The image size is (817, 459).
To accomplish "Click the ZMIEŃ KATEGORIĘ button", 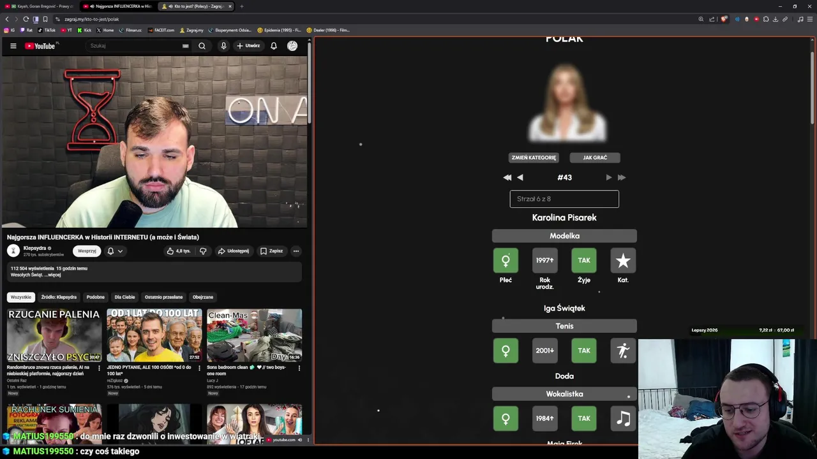I will pos(534,157).
